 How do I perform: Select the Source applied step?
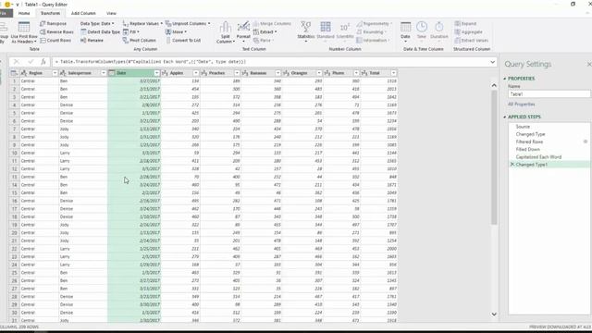click(523, 127)
